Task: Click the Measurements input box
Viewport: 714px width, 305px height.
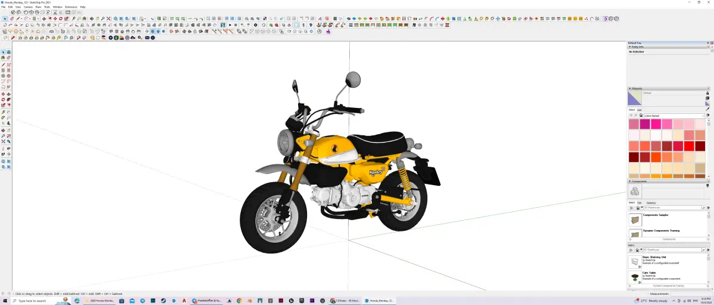Action: point(690,294)
